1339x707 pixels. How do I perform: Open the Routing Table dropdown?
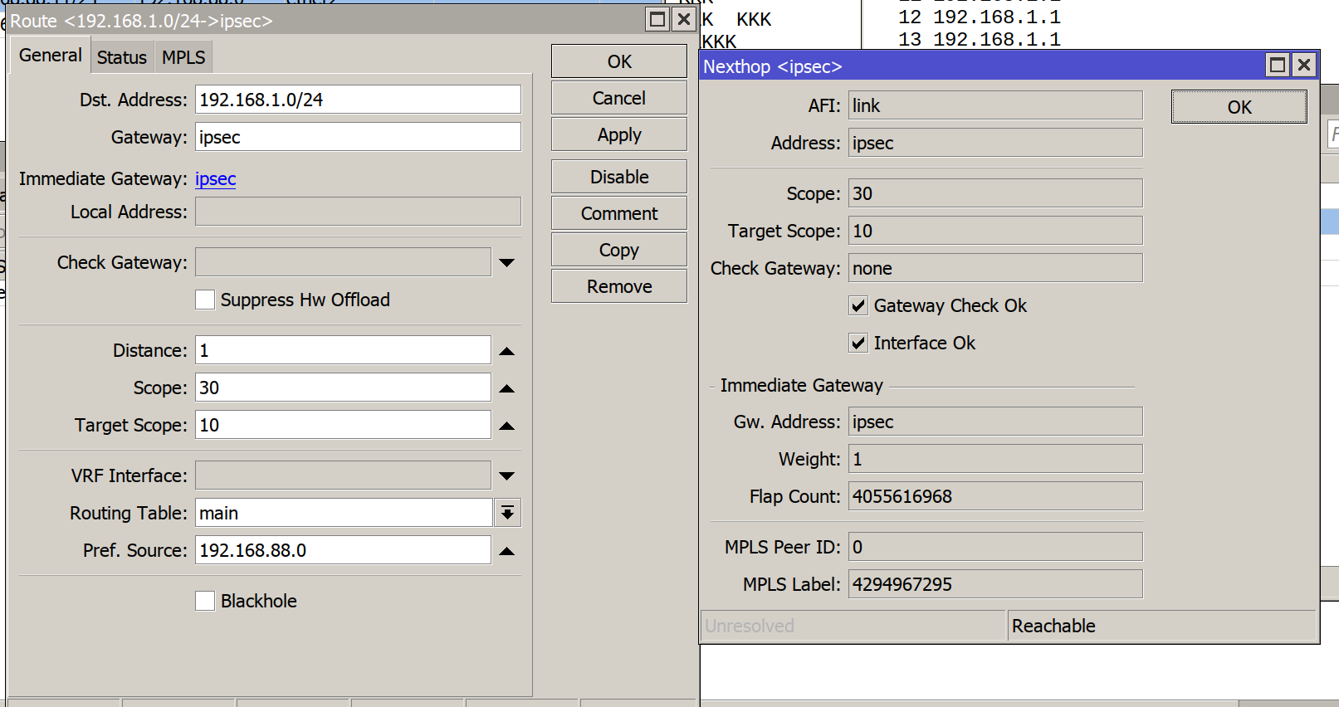(507, 513)
